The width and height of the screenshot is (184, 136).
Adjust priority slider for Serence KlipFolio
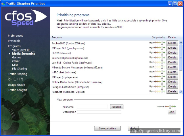[x=162, y=57]
